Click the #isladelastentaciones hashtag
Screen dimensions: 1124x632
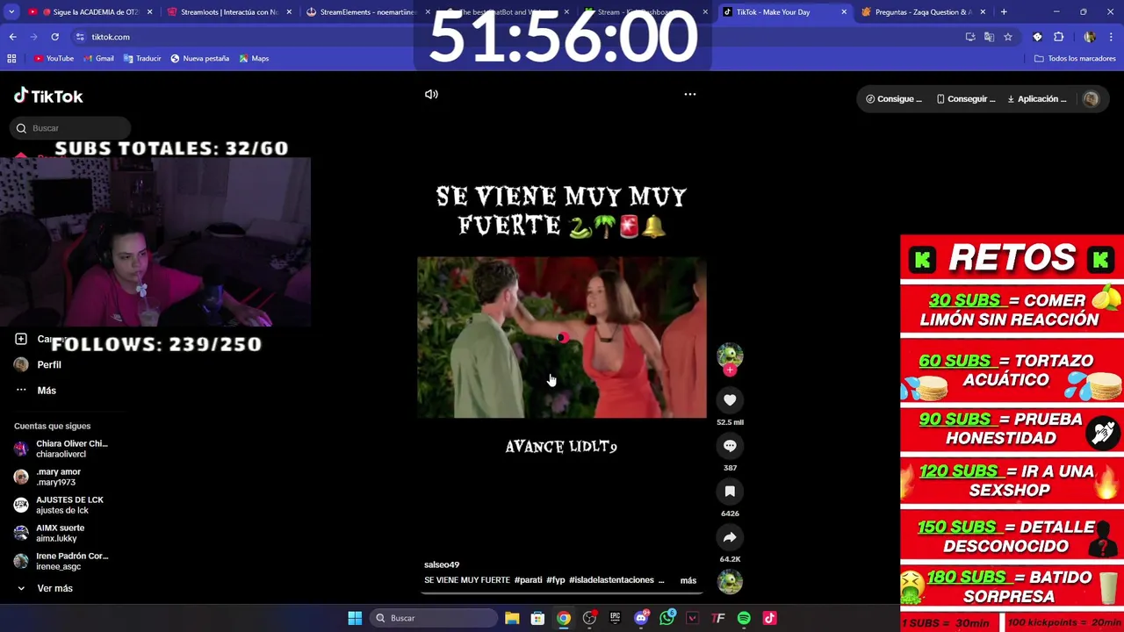click(x=611, y=580)
